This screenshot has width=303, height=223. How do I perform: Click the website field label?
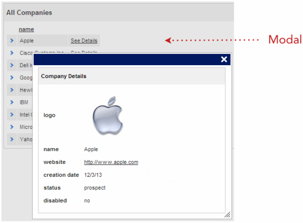54,162
